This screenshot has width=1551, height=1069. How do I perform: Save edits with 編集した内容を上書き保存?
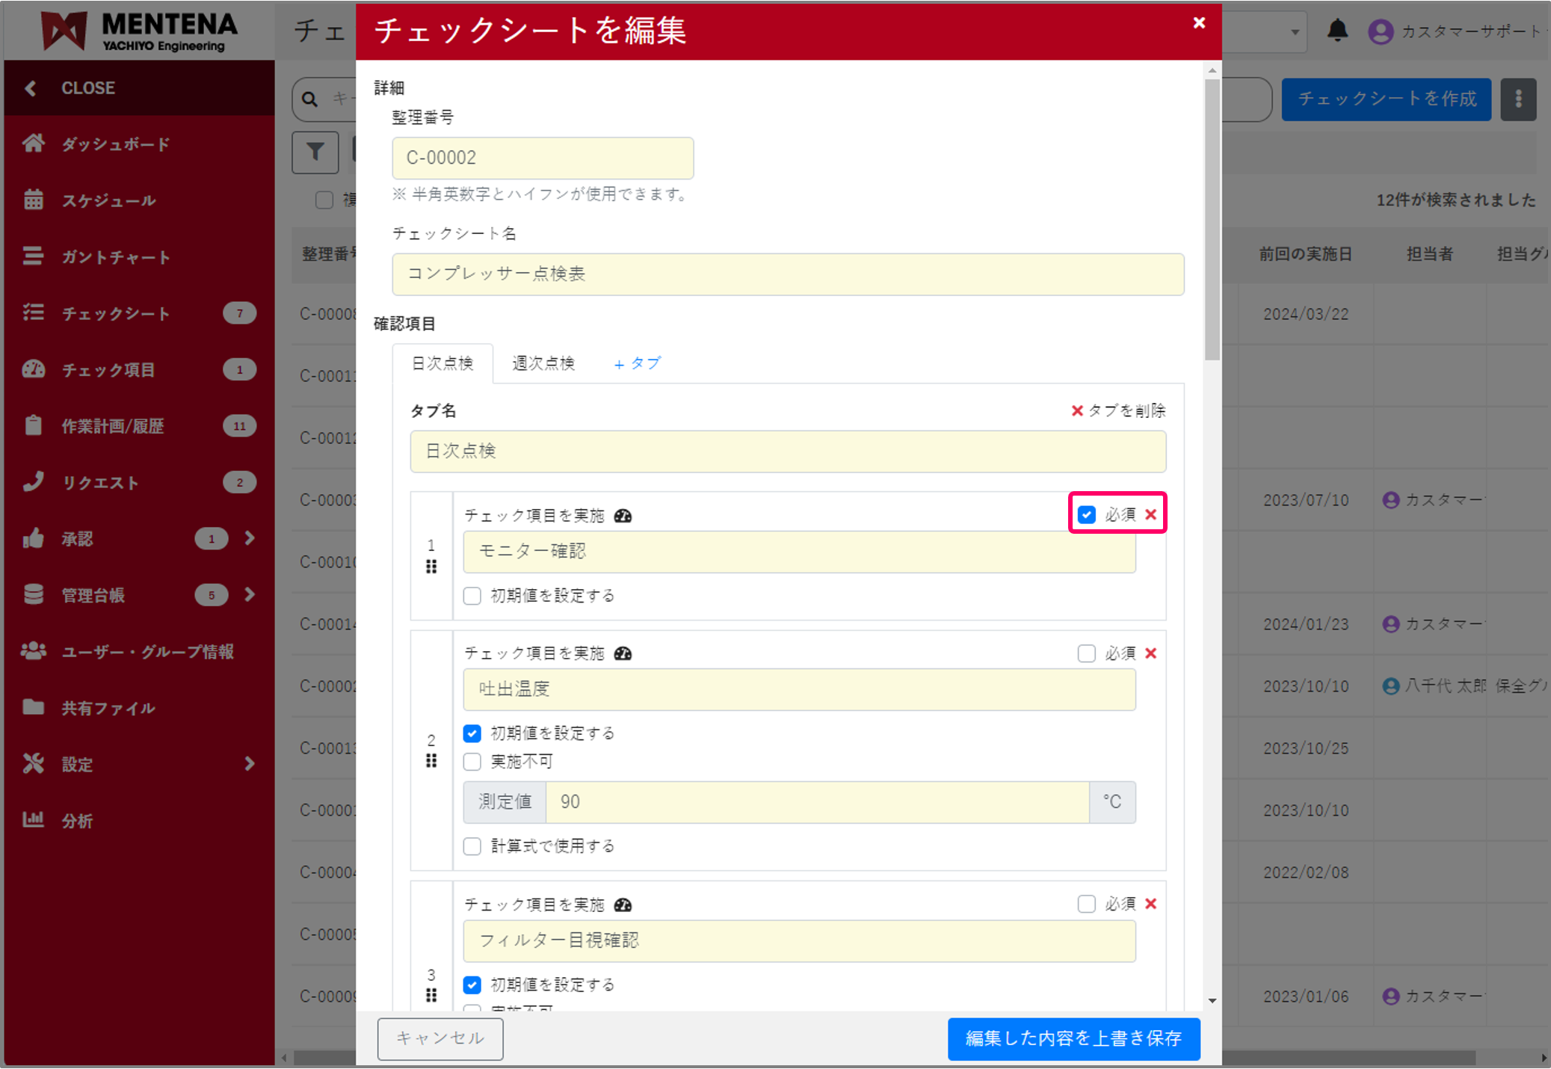[x=1074, y=1039]
